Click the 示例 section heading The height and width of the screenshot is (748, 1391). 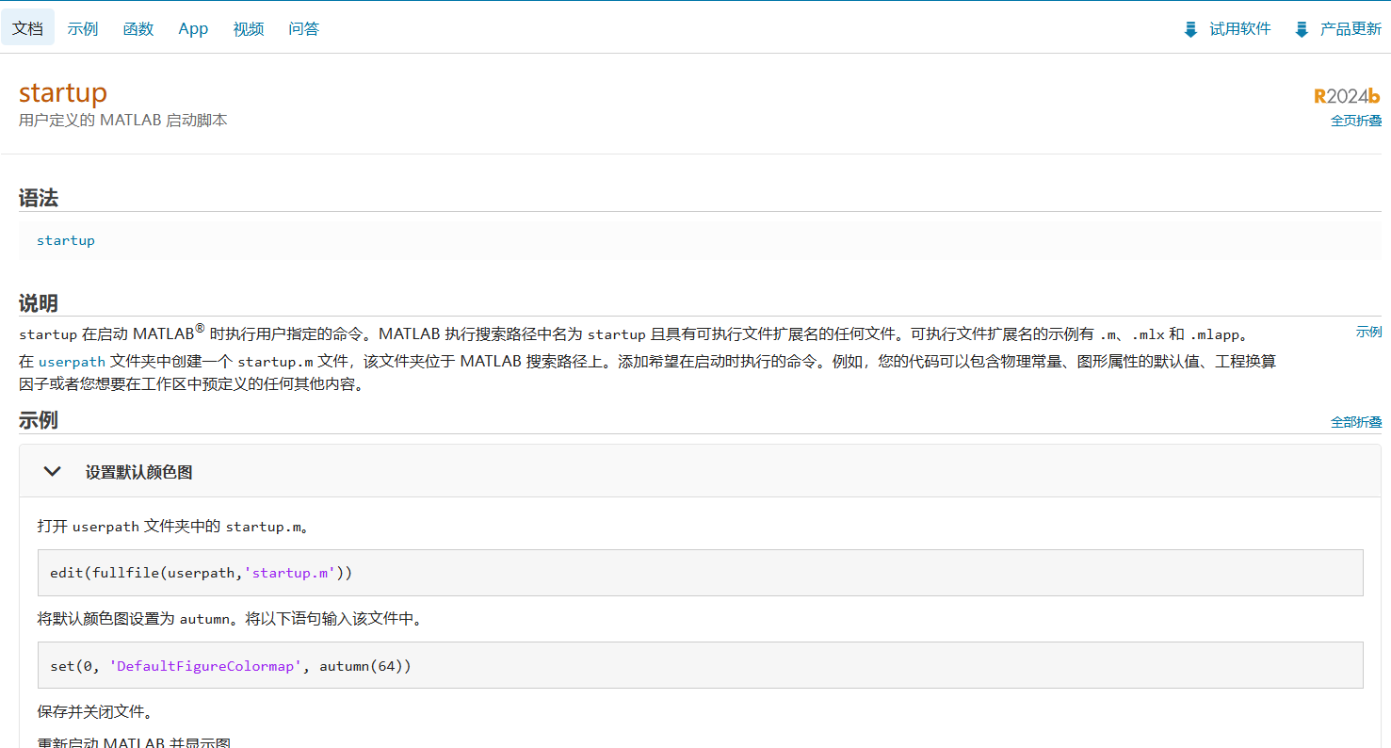point(39,420)
